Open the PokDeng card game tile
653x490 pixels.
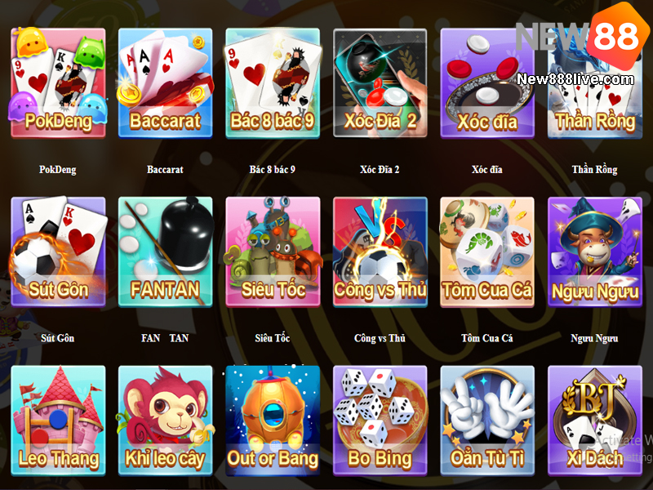click(x=58, y=82)
